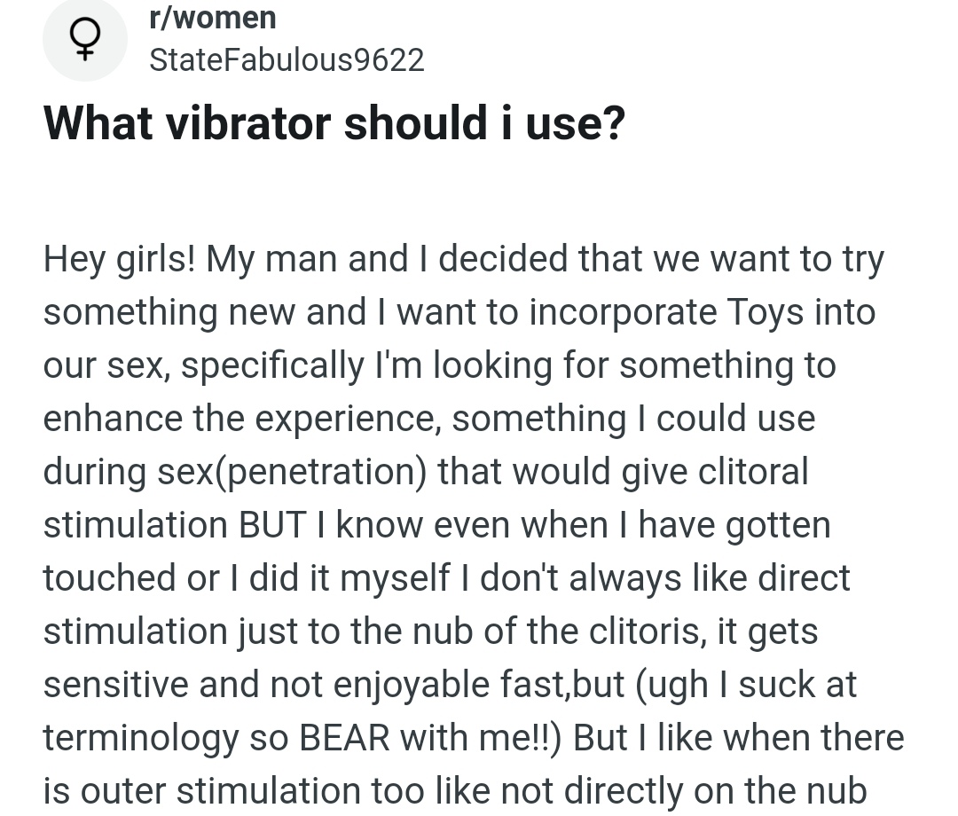Click the post title heading

pyautogui.click(x=334, y=122)
